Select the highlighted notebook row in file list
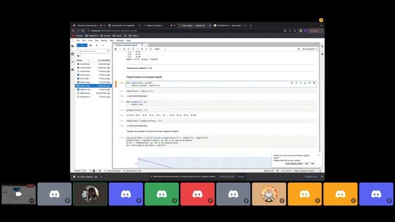 [93, 86]
